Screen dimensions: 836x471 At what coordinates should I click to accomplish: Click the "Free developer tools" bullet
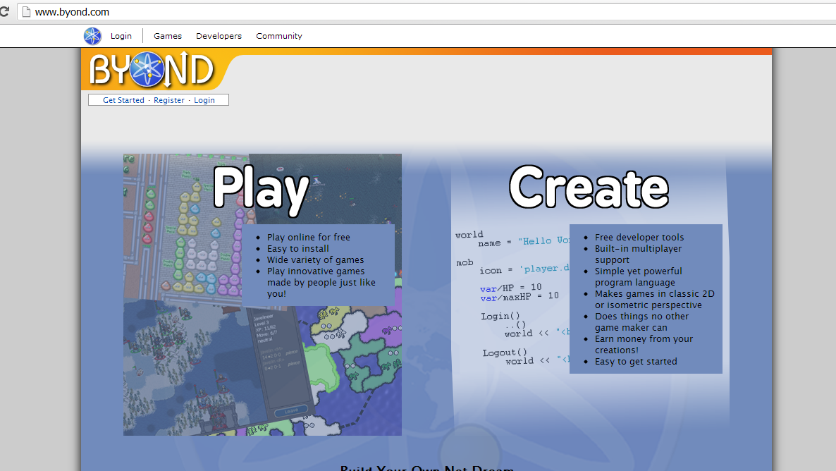coord(639,238)
